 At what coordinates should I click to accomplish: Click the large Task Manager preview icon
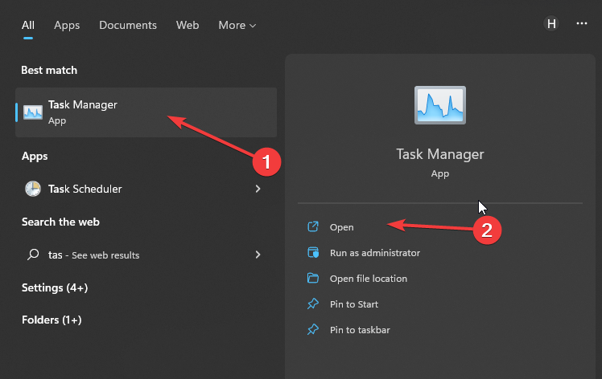440,105
